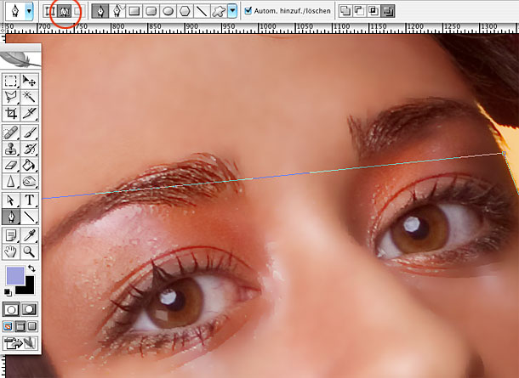The image size is (519, 378).
Task: Click the path anchor point near the right eyebrow
Action: pyautogui.click(x=504, y=153)
